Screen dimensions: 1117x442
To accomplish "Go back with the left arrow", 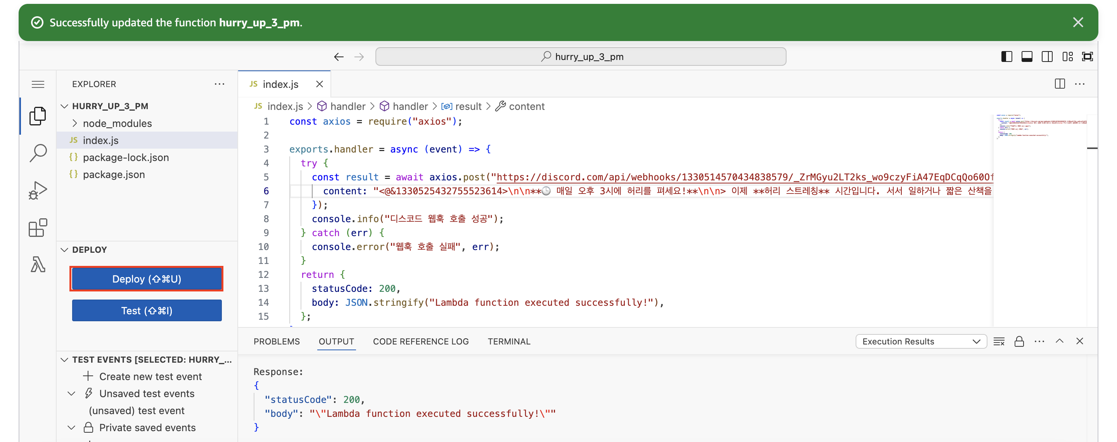I will coord(339,57).
